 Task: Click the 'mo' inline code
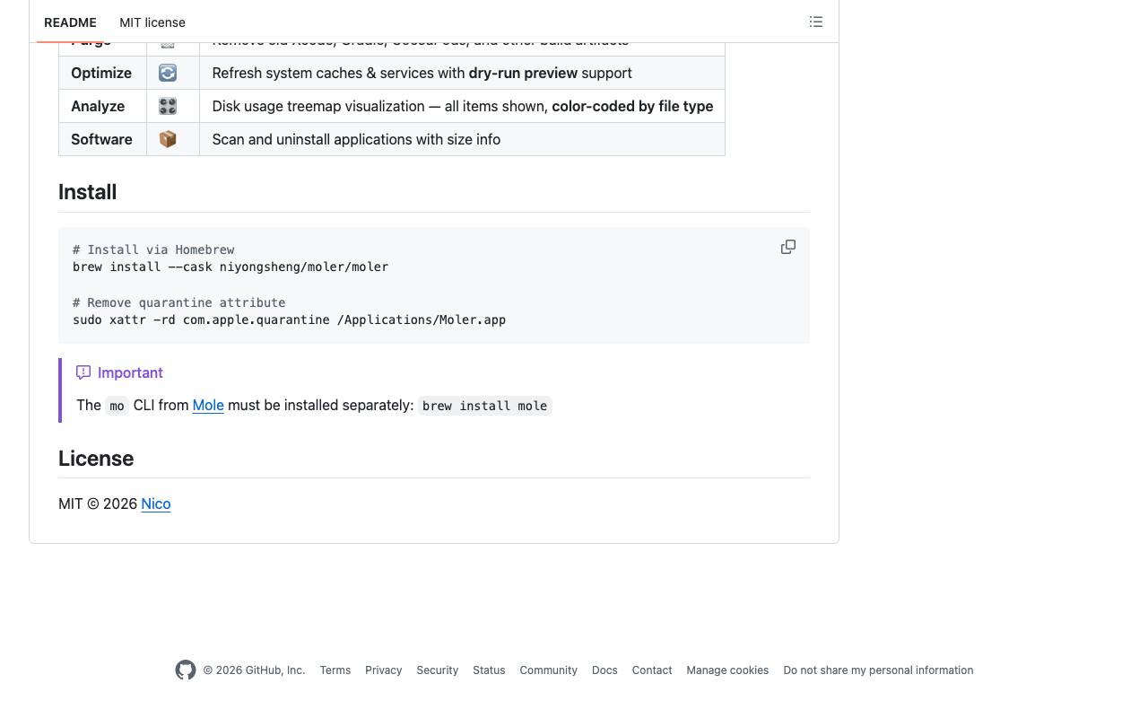point(117,406)
